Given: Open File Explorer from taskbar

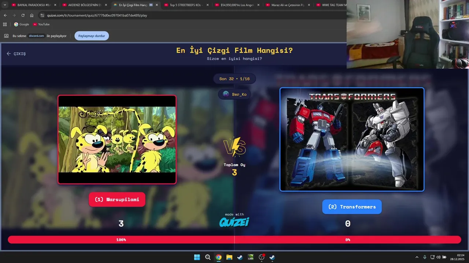Looking at the screenshot, I should click(x=229, y=257).
